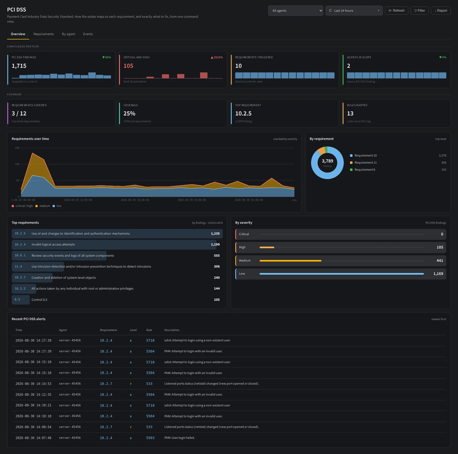The width and height of the screenshot is (458, 454).
Task: Click the Filter button
Action: (420, 11)
